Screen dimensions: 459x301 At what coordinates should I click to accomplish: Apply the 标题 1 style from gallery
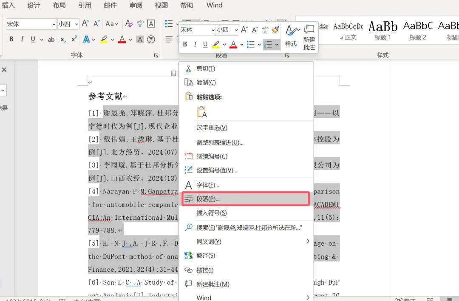pyautogui.click(x=382, y=31)
